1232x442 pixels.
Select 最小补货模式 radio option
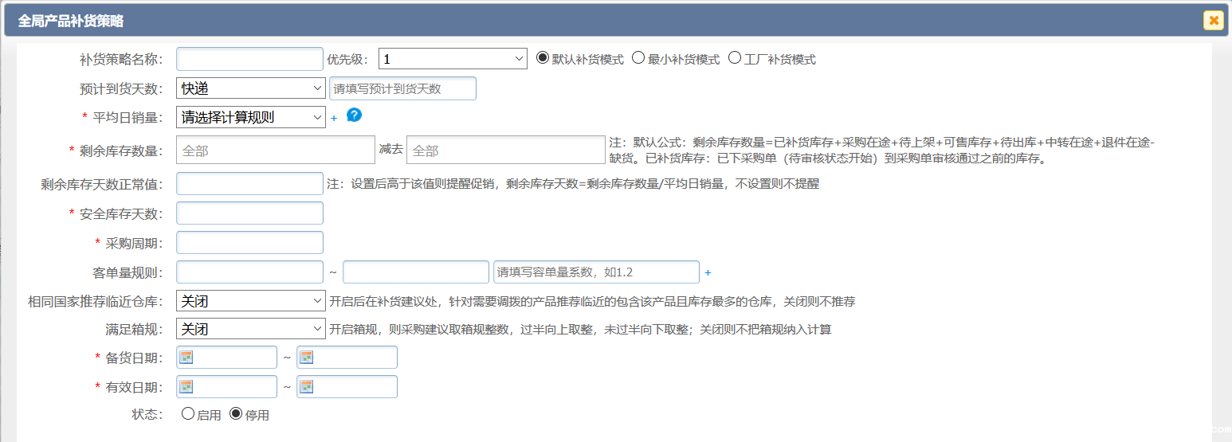(638, 58)
